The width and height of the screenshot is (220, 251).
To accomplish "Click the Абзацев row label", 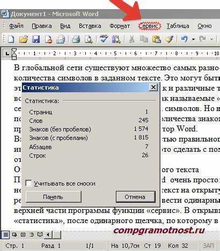I will click(41, 147).
